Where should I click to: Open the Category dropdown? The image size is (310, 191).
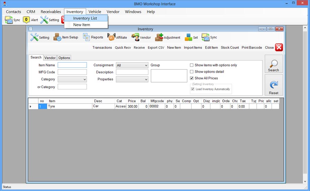(x=72, y=79)
